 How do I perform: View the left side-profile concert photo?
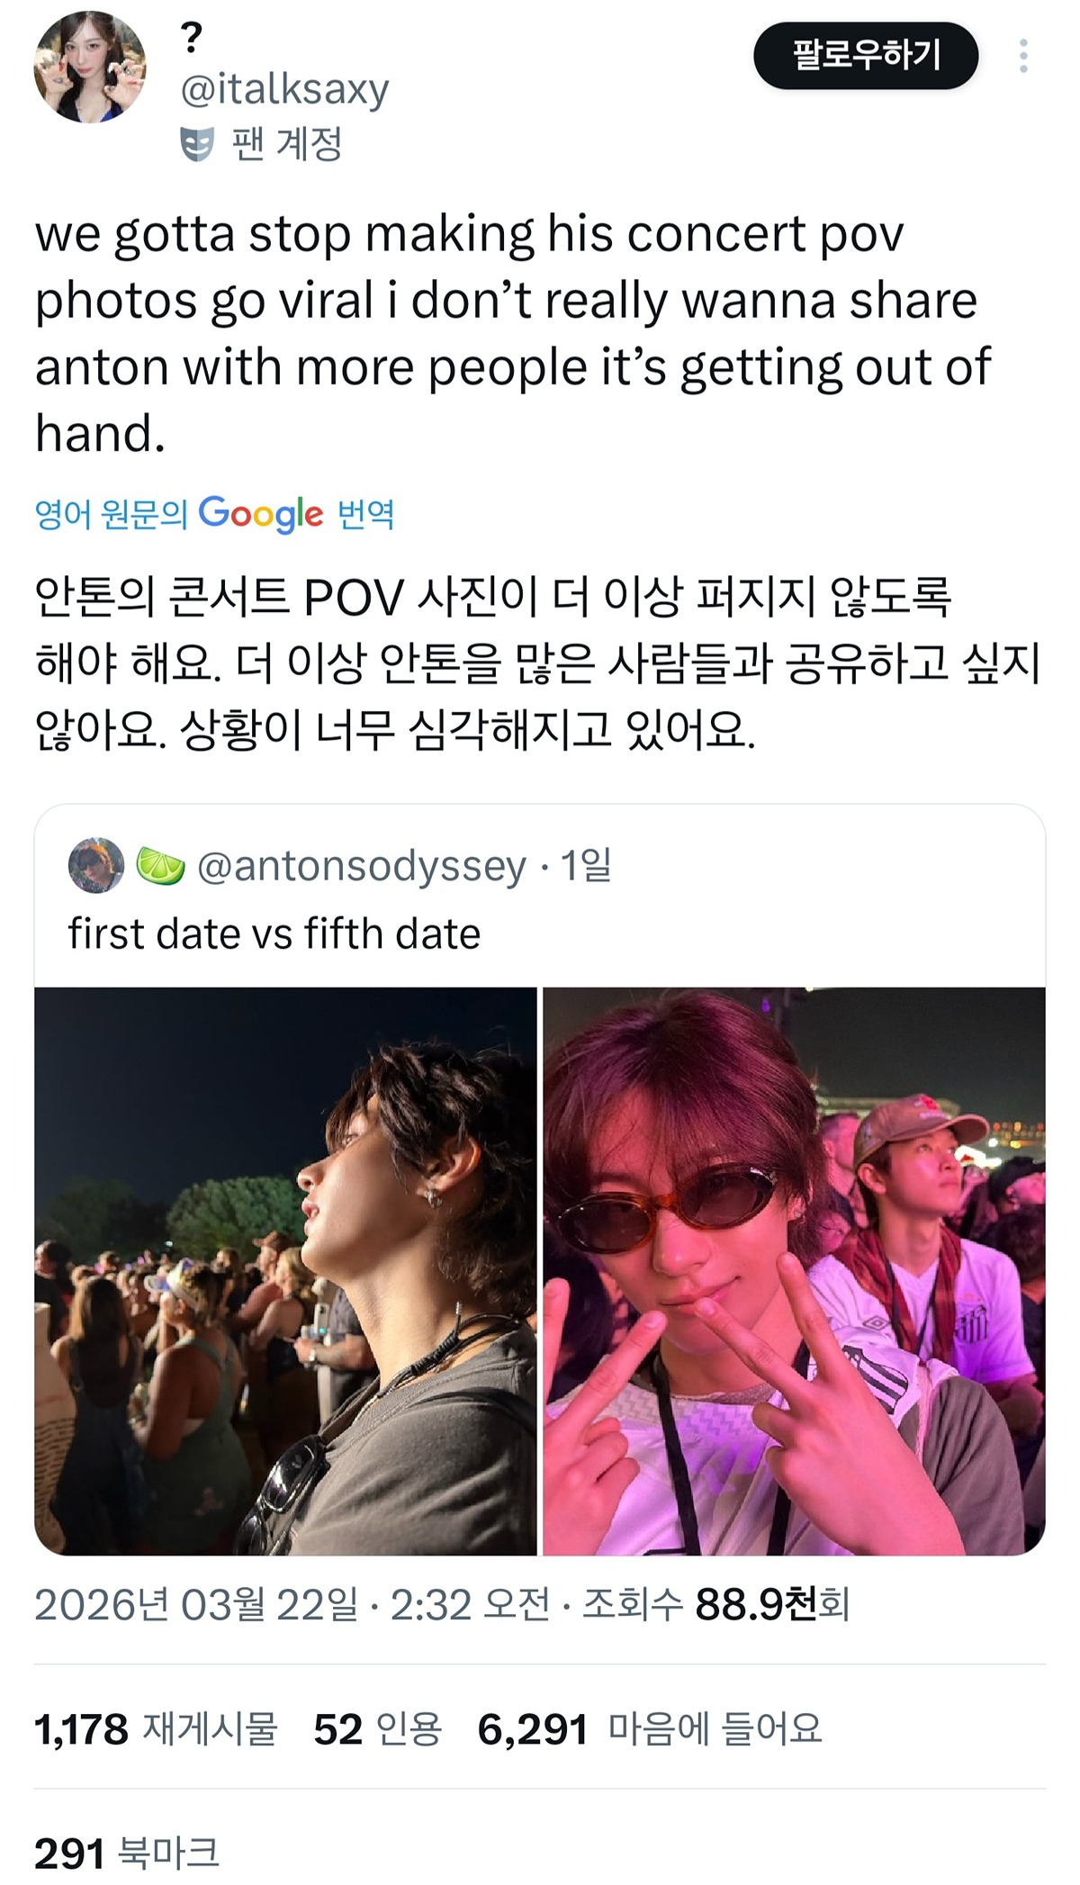(x=285, y=1271)
